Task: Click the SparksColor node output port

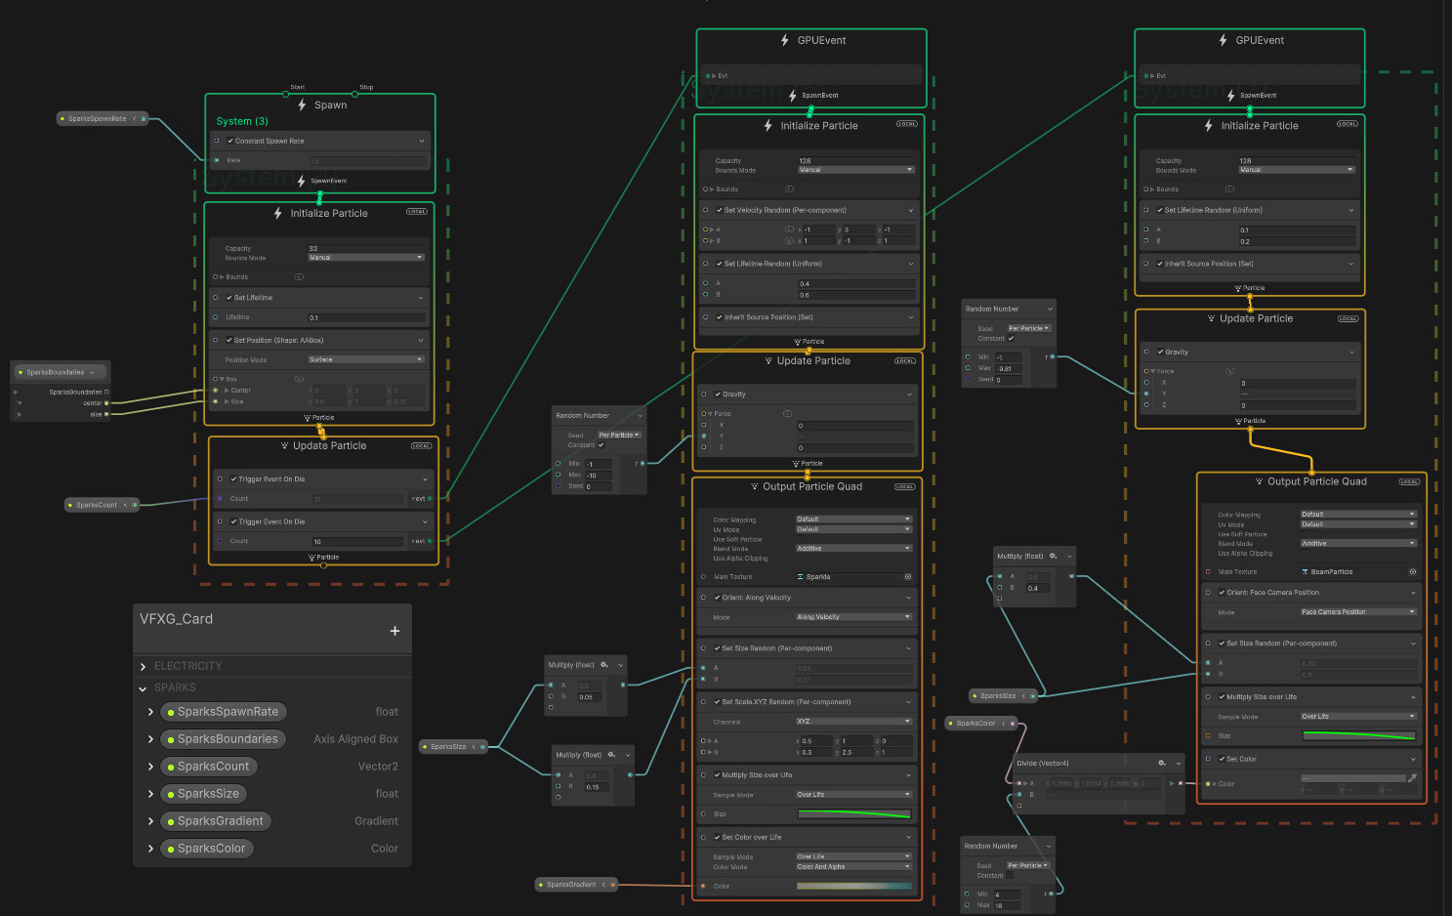Action: (x=1013, y=724)
